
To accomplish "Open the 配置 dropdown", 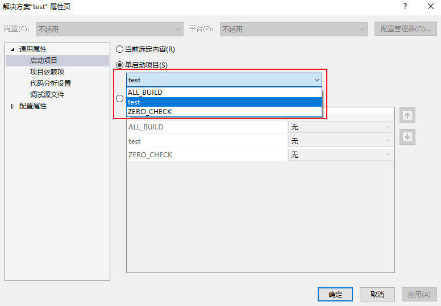I will [110, 29].
